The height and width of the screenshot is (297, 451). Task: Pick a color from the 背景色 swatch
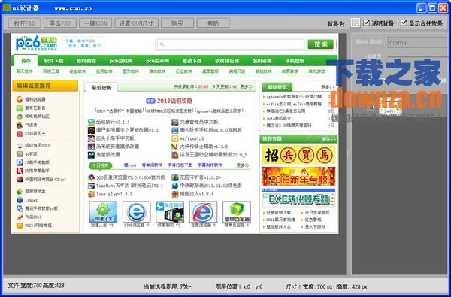coord(356,23)
